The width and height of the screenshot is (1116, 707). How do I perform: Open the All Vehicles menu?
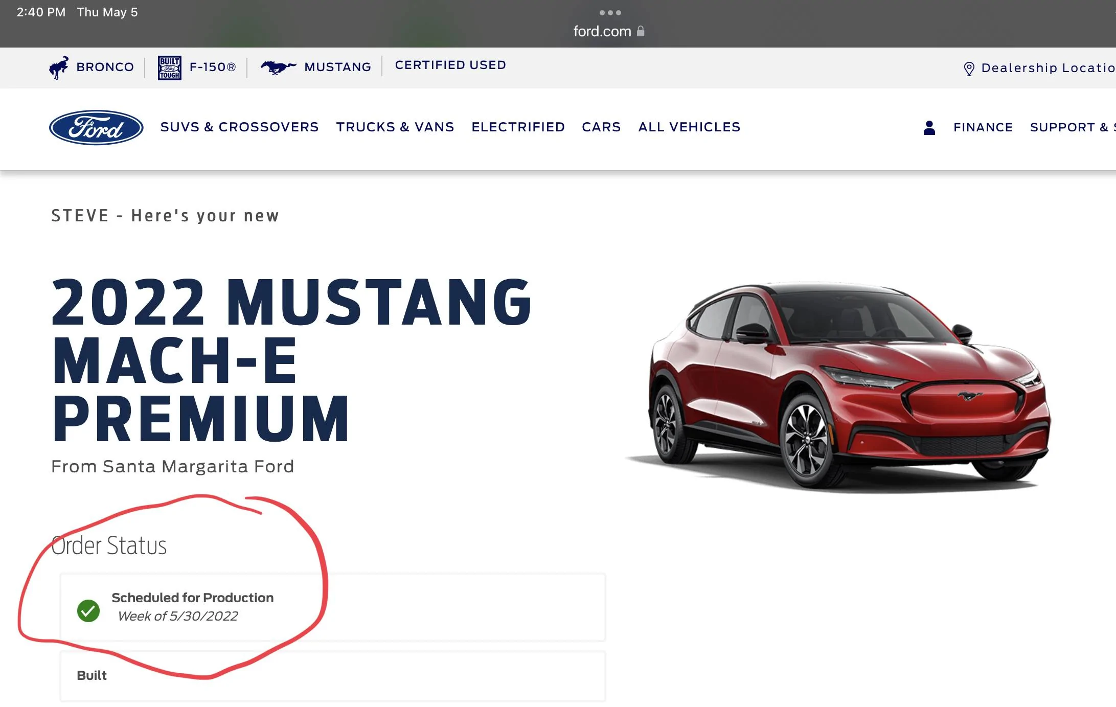click(689, 127)
